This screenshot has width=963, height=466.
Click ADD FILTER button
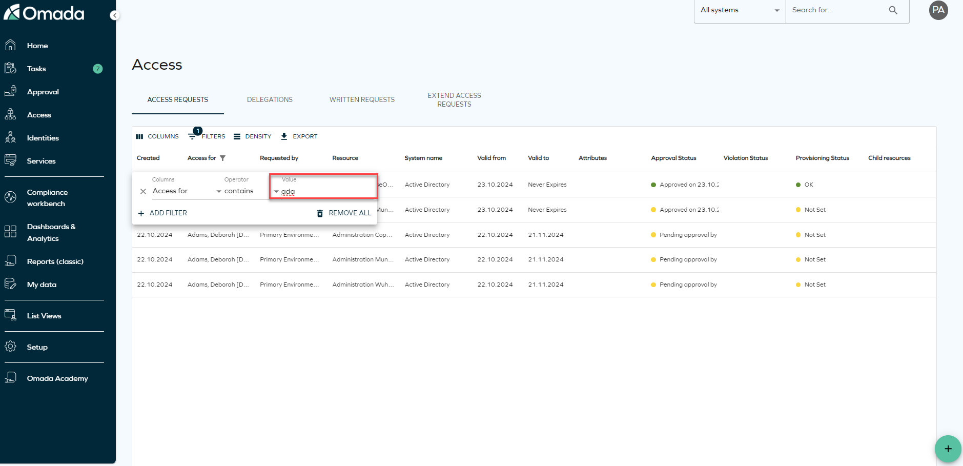click(x=162, y=213)
